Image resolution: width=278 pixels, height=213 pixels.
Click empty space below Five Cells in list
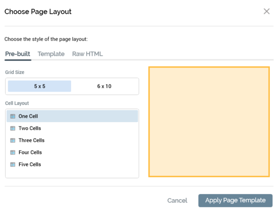[72, 173]
